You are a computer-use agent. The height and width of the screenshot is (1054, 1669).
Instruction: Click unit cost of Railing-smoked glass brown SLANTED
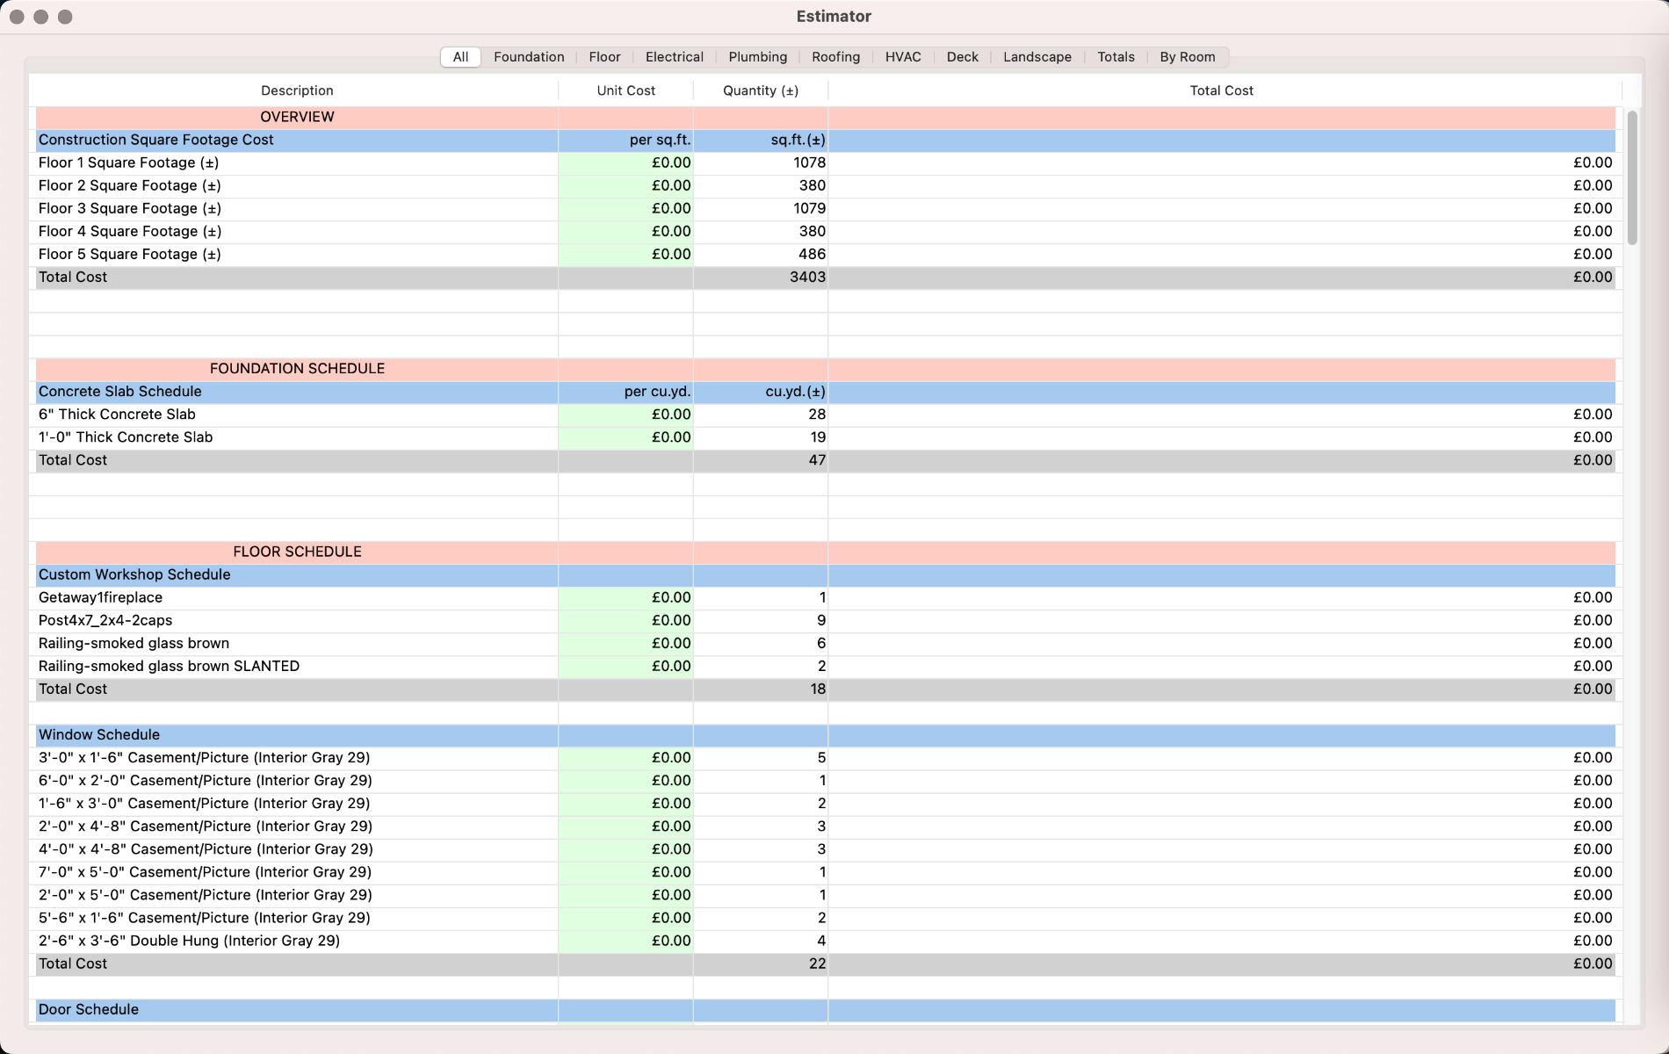click(x=625, y=666)
